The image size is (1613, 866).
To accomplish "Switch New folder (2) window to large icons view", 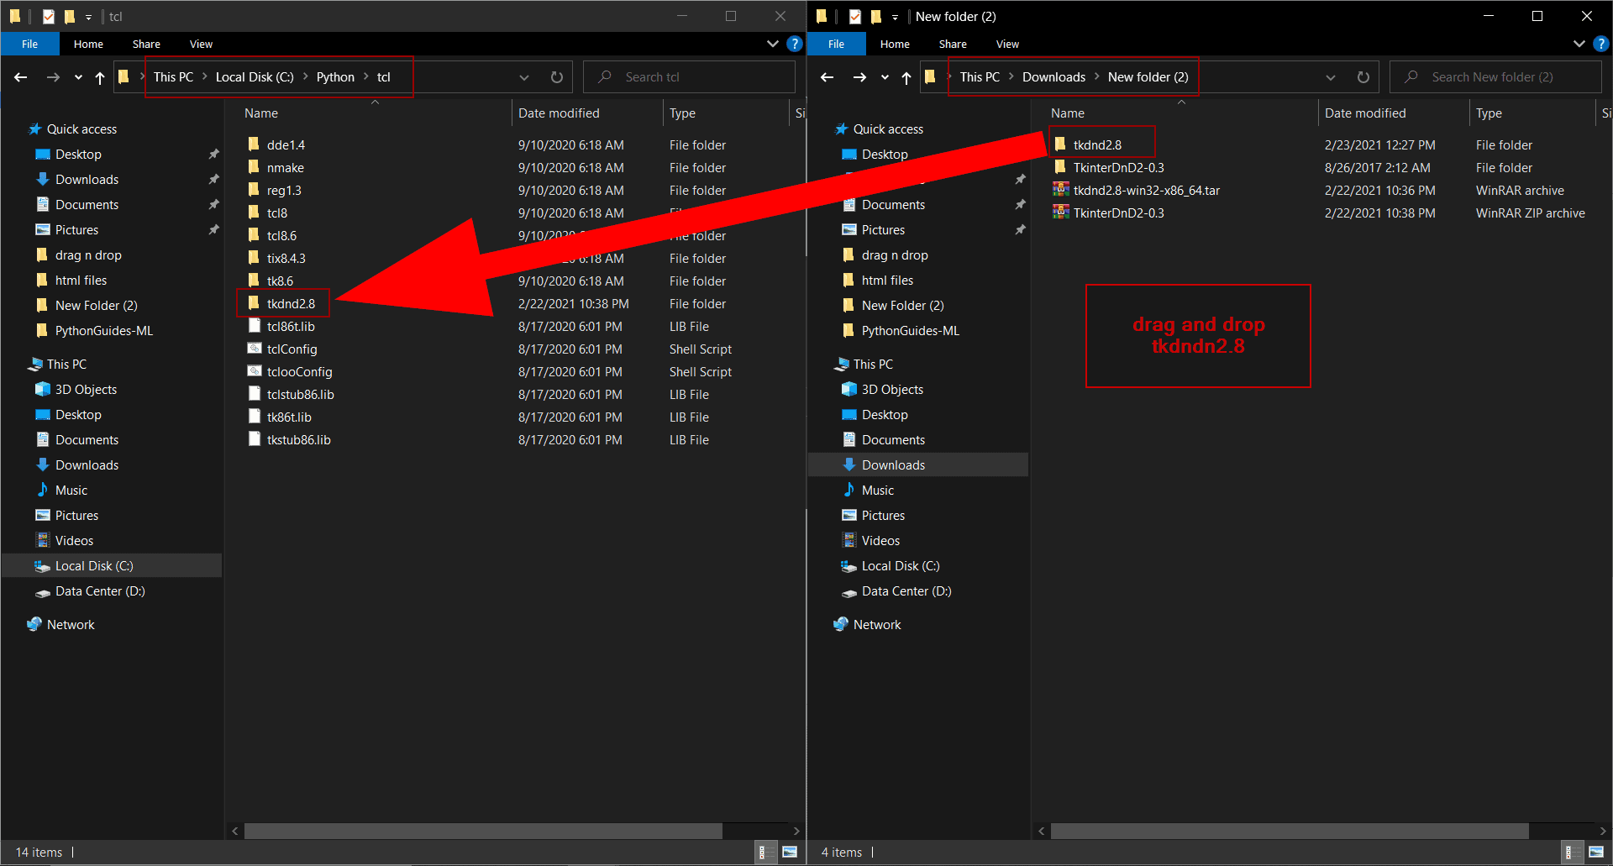I will (1596, 852).
